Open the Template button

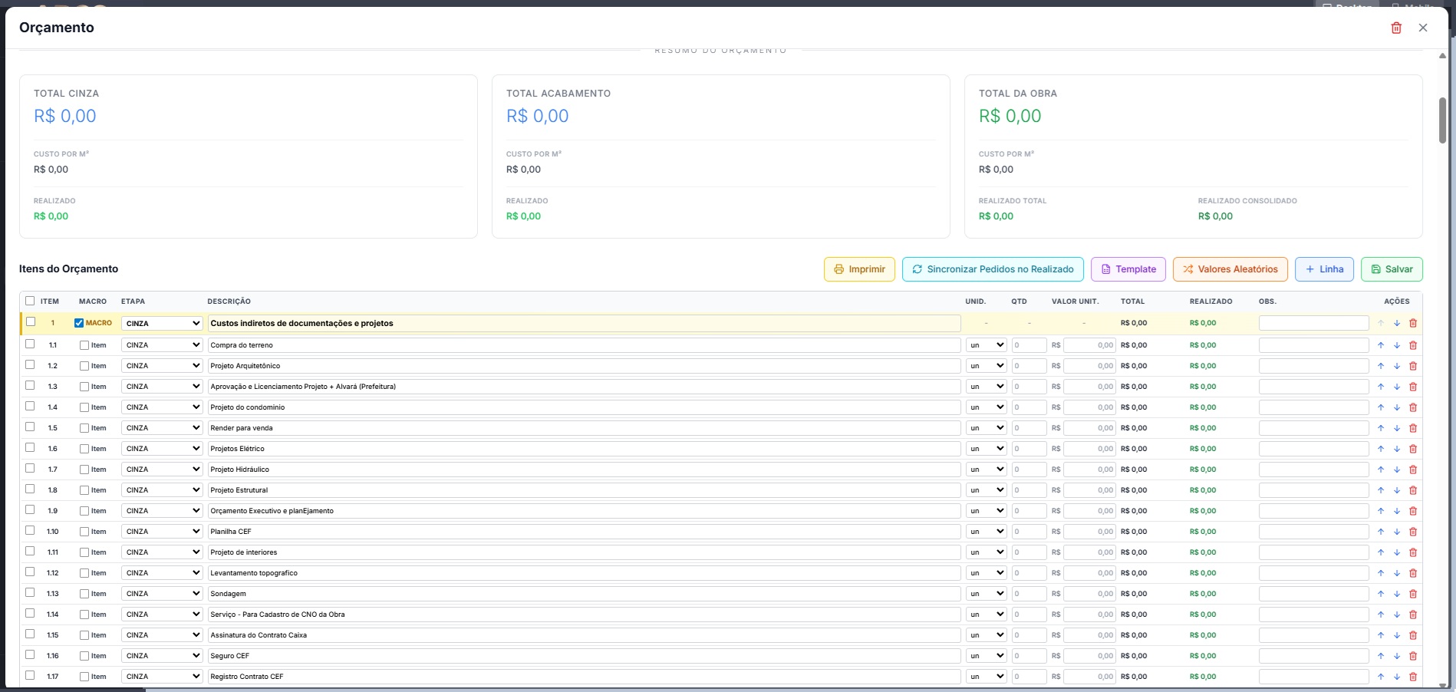click(x=1128, y=269)
